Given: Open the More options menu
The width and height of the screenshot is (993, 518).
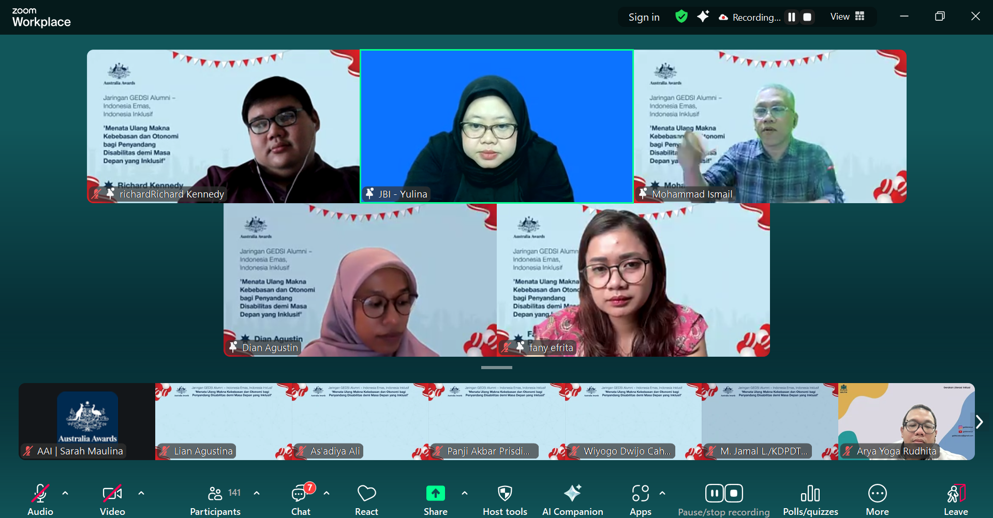Looking at the screenshot, I should [x=877, y=500].
